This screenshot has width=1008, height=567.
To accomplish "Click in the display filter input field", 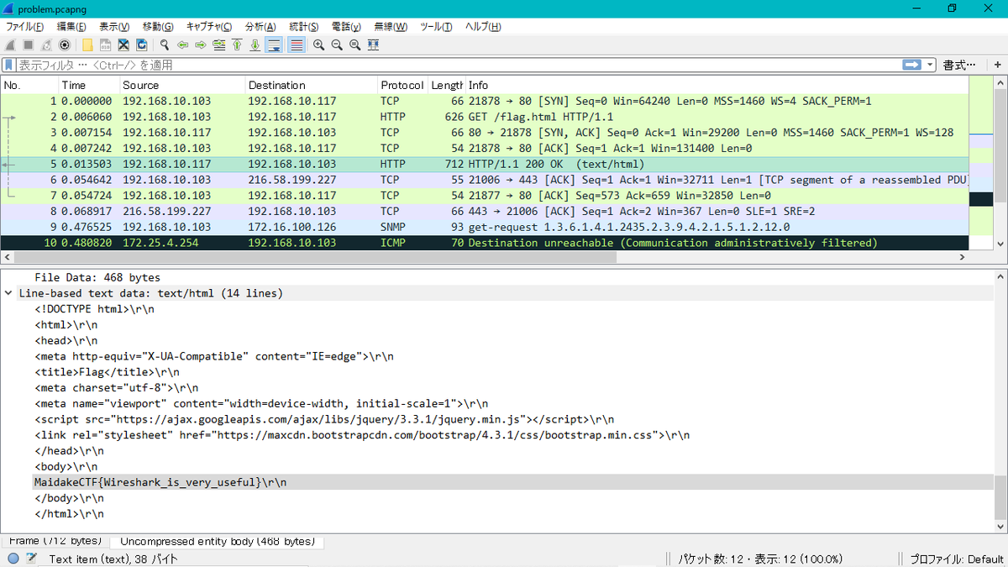I will [x=458, y=65].
